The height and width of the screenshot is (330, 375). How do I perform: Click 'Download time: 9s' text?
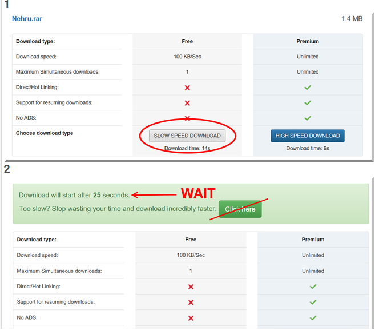308,148
